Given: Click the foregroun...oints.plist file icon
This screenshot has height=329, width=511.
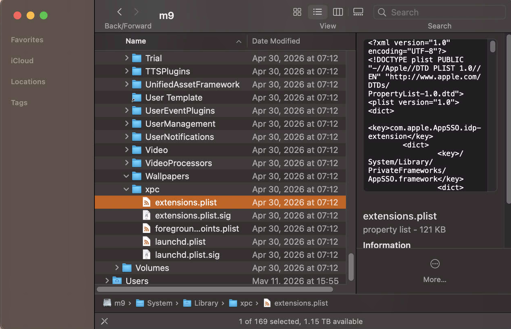Looking at the screenshot, I should pos(146,229).
